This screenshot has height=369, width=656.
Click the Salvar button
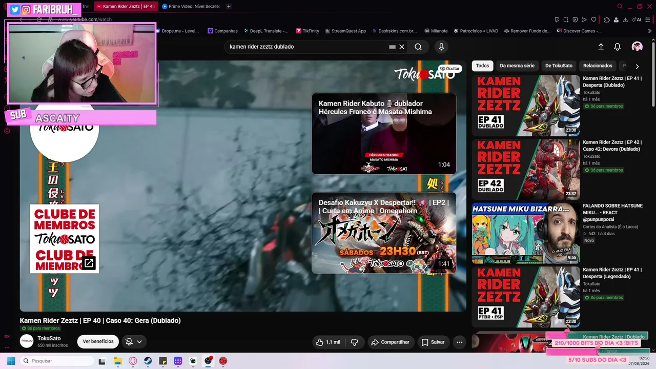(x=433, y=342)
